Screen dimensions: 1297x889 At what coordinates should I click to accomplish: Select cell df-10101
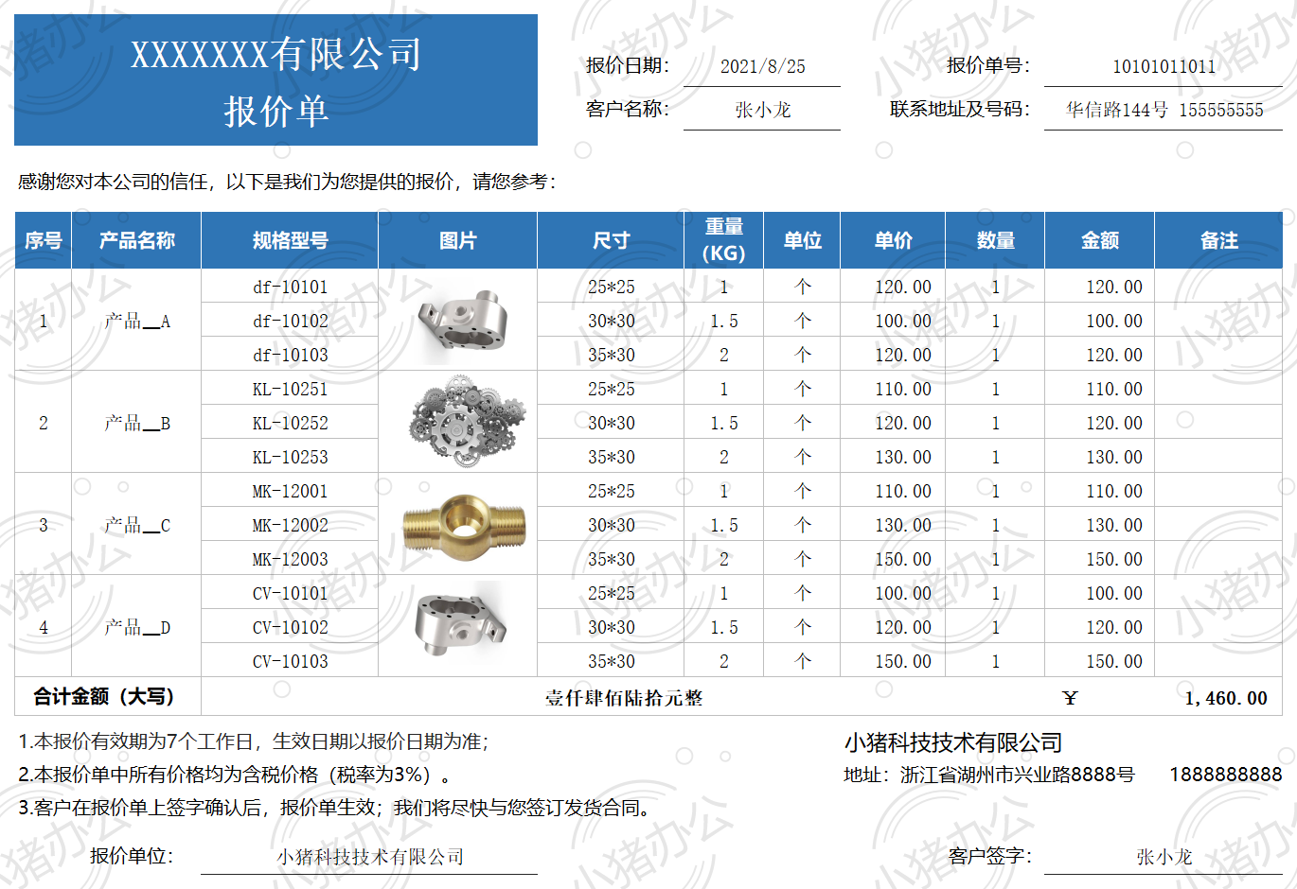(x=291, y=287)
